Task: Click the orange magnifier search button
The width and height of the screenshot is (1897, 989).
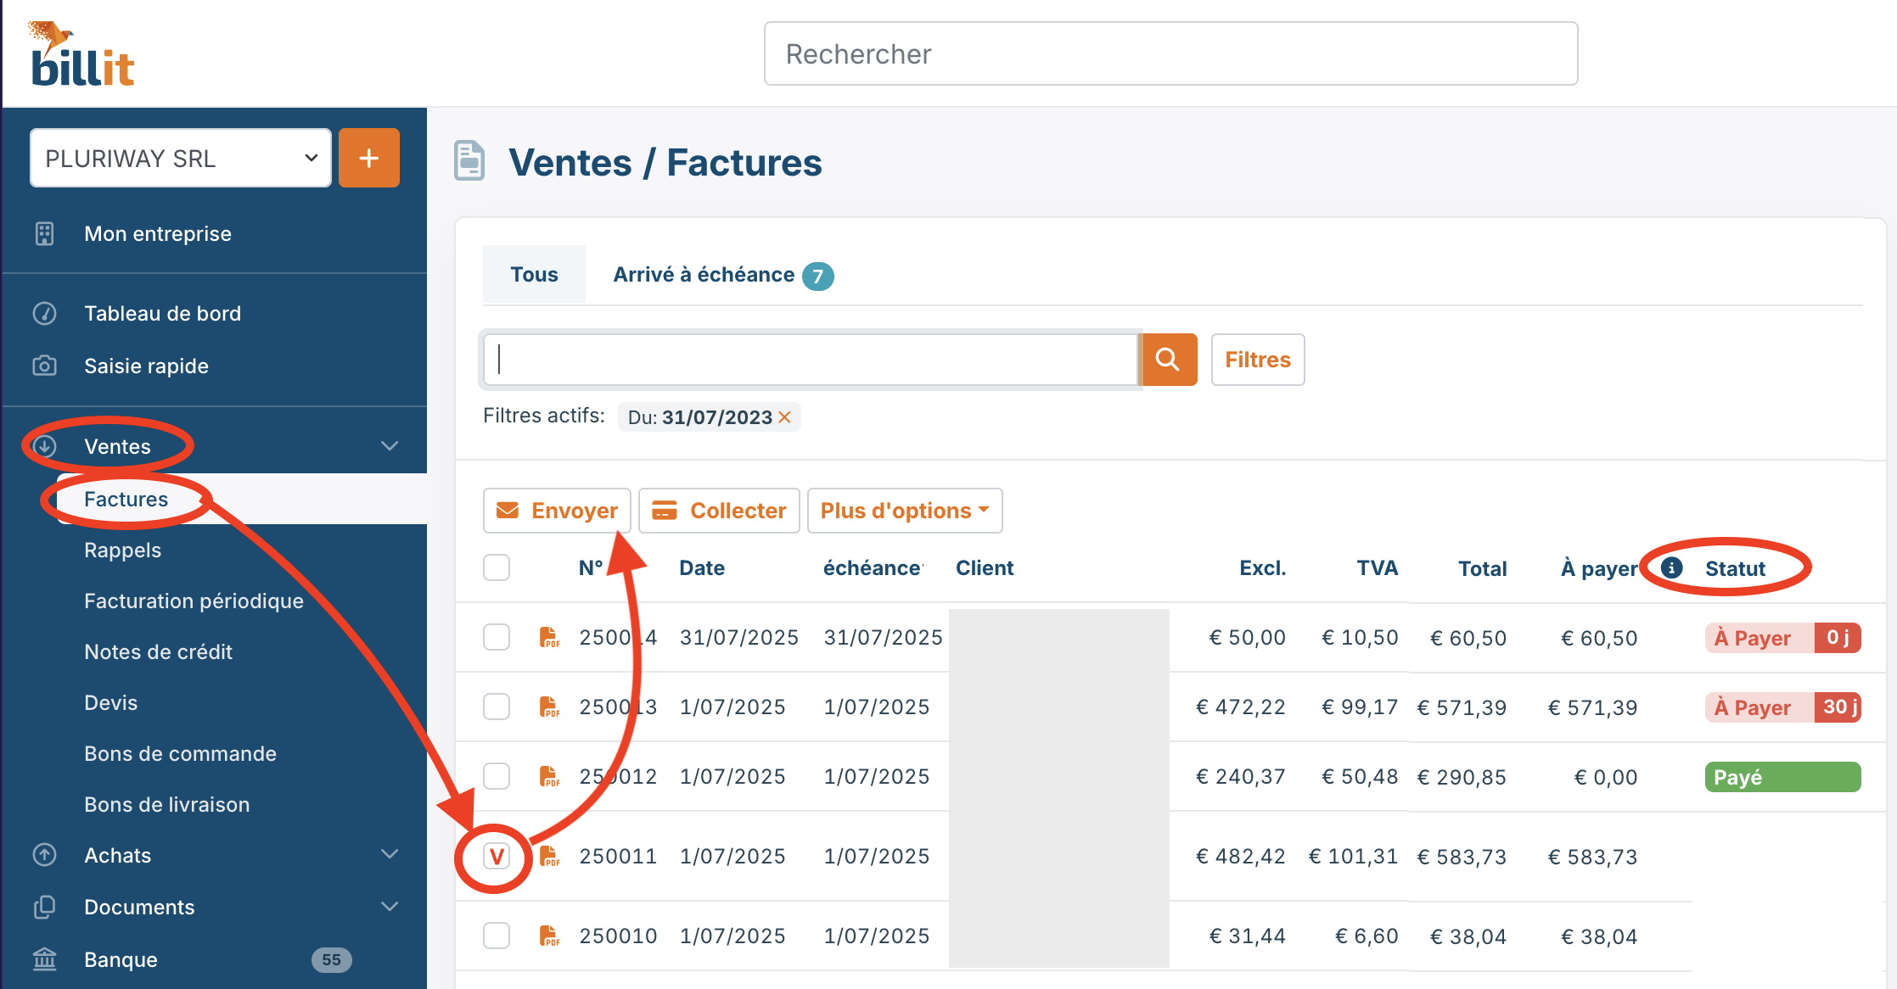Action: (x=1169, y=360)
